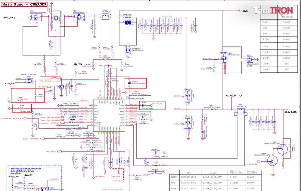Screen dimensions: 301x191
Task: Click the "Close to EC ADP_I pin" note
Action: point(112,190)
